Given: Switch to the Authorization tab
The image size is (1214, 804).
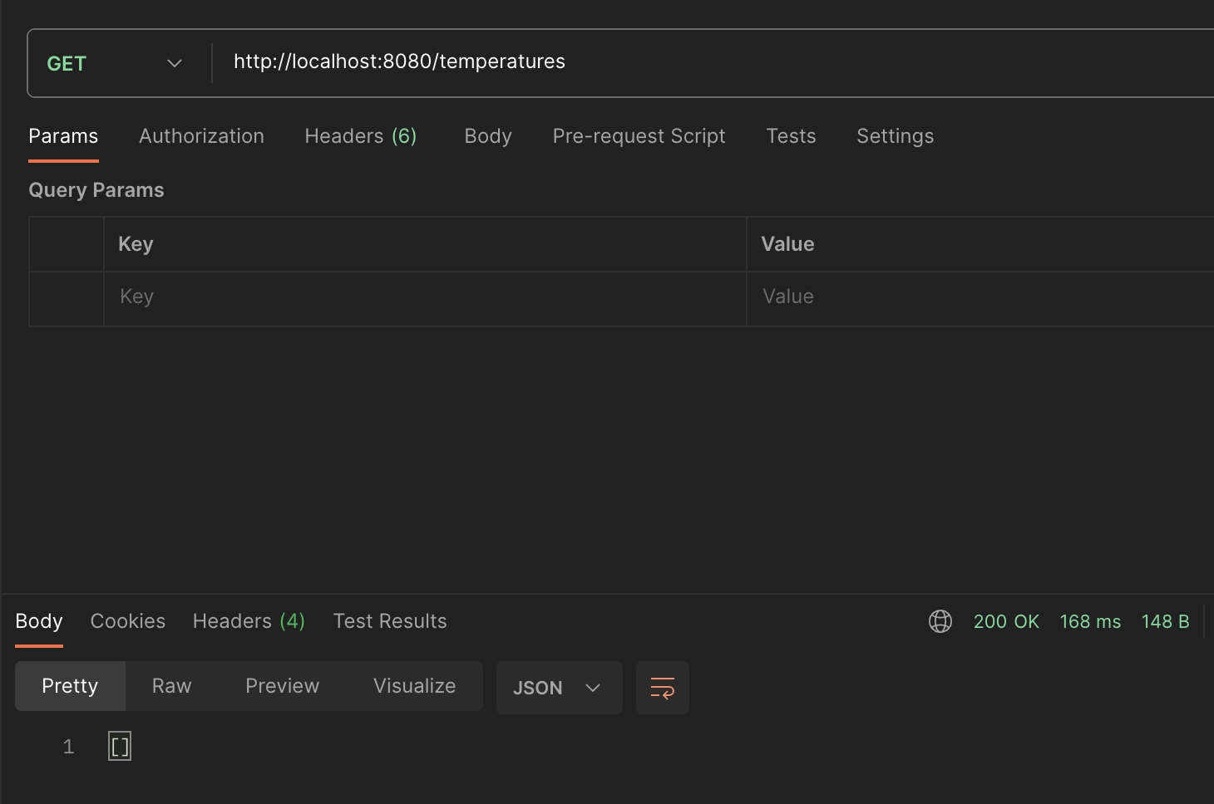Looking at the screenshot, I should [201, 136].
